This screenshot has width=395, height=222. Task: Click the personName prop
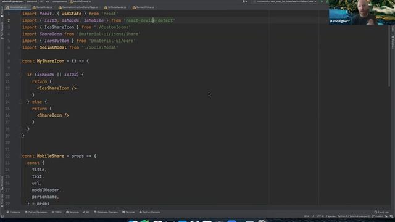click(x=44, y=197)
